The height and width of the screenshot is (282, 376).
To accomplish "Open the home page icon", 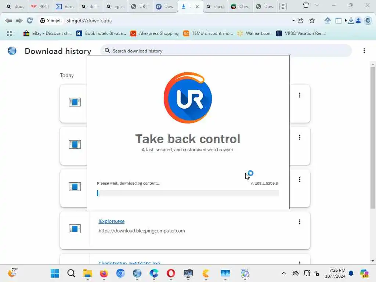I will coord(327,21).
